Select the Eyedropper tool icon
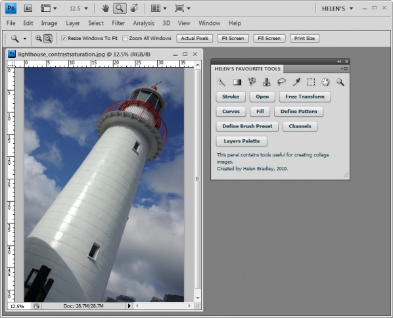 pyautogui.click(x=296, y=82)
